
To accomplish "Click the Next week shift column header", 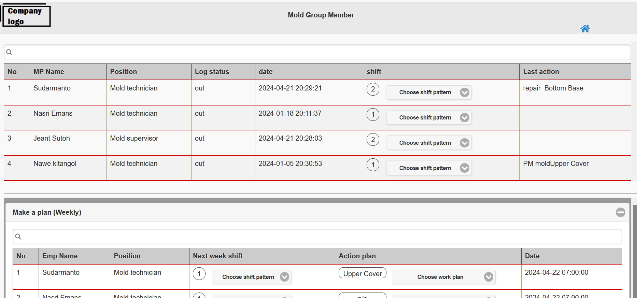I will (x=218, y=256).
